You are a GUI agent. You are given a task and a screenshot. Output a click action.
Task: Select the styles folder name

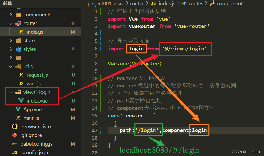point(30,49)
